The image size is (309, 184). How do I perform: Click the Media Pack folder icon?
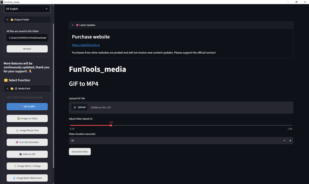(12, 89)
